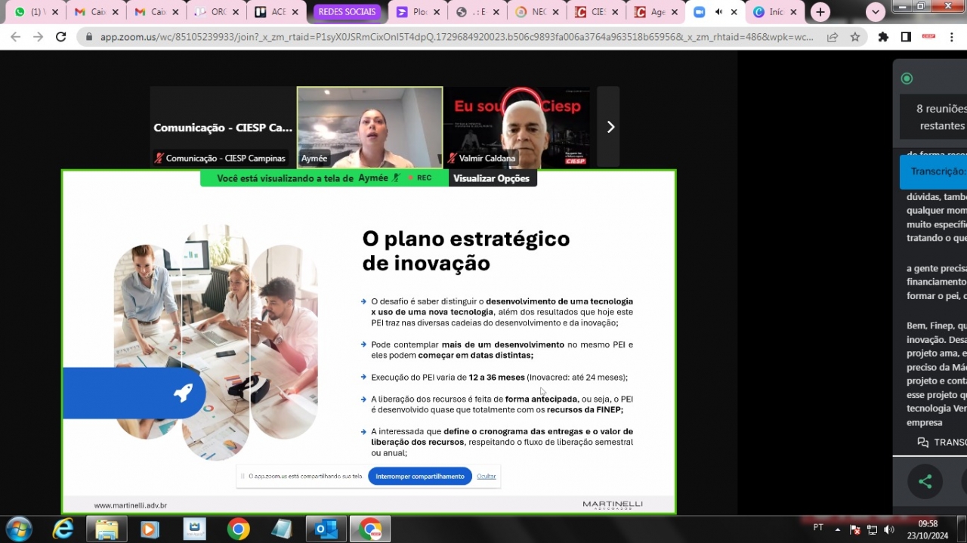Open Chrome's three-dot menu

(951, 35)
